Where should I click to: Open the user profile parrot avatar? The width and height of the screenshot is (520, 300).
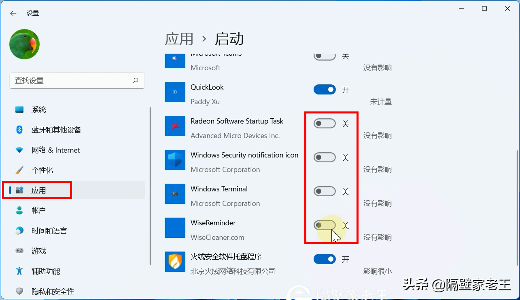[24, 44]
